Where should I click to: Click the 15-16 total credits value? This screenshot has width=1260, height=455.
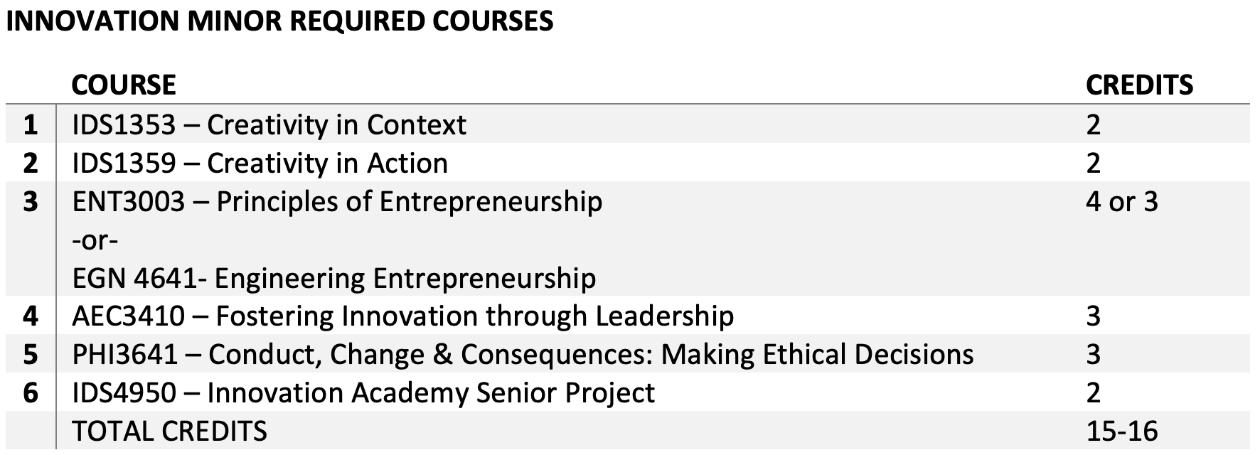pyautogui.click(x=1121, y=432)
